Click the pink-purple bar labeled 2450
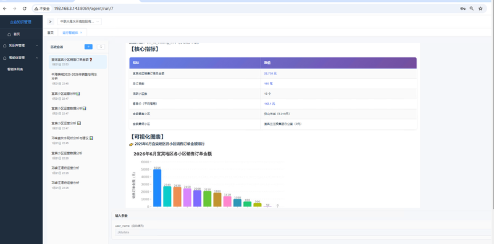 188,197
